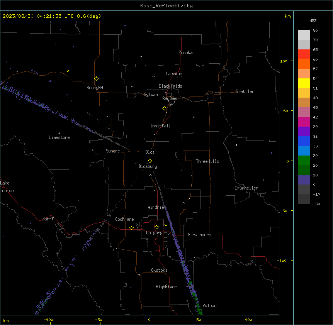Image resolution: width=333 pixels, height=325 pixels.
Task: Click the asterisk marker above Limestone label
Action: click(x=59, y=134)
